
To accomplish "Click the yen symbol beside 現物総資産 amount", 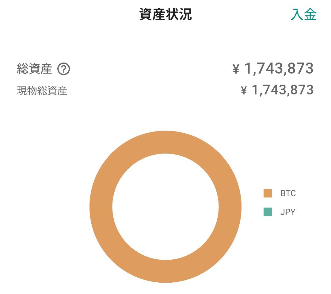I will pyautogui.click(x=244, y=90).
